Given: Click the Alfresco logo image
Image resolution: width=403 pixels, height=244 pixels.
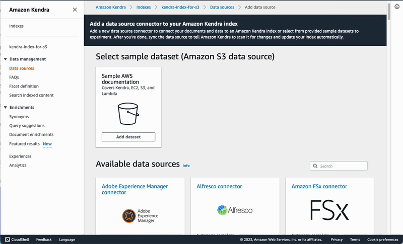Looking at the screenshot, I should pos(235,210).
